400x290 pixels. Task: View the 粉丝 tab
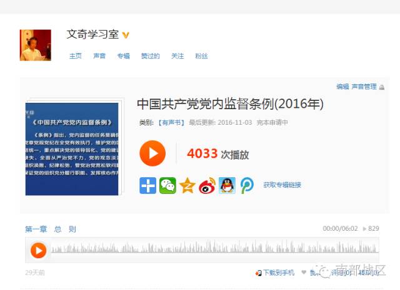point(201,56)
